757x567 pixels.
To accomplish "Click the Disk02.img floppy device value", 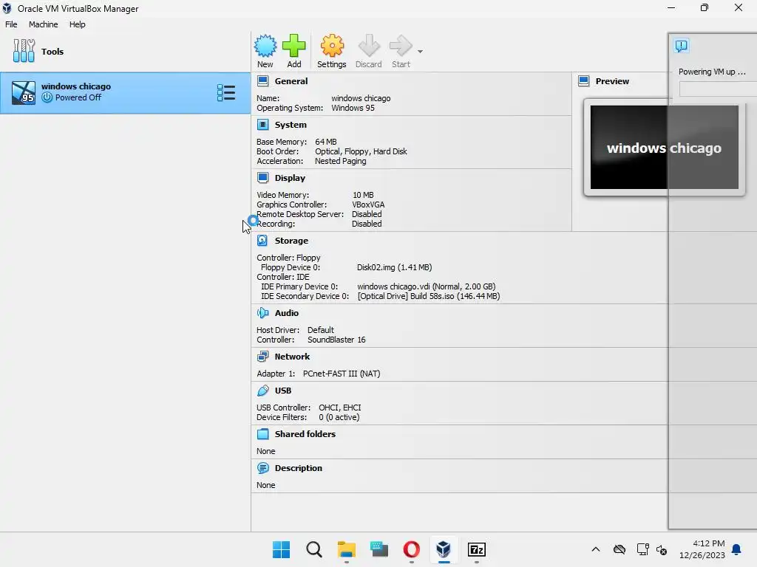I will click(395, 267).
